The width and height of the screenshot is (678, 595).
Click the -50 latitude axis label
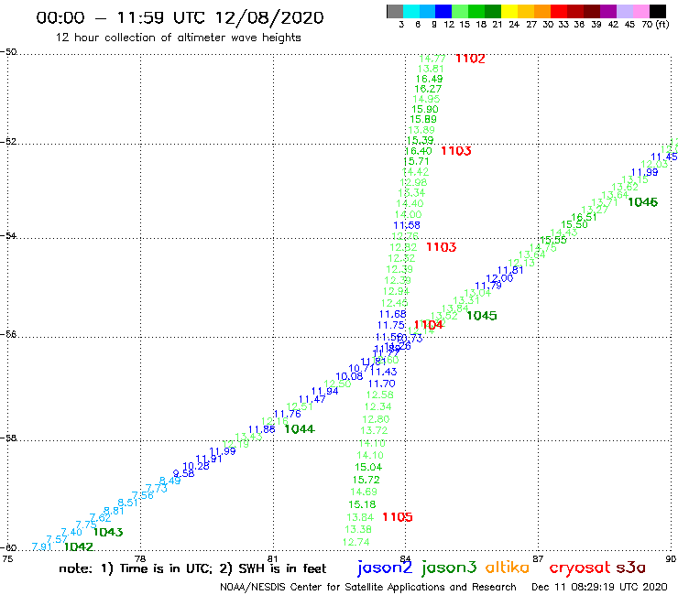click(8, 52)
